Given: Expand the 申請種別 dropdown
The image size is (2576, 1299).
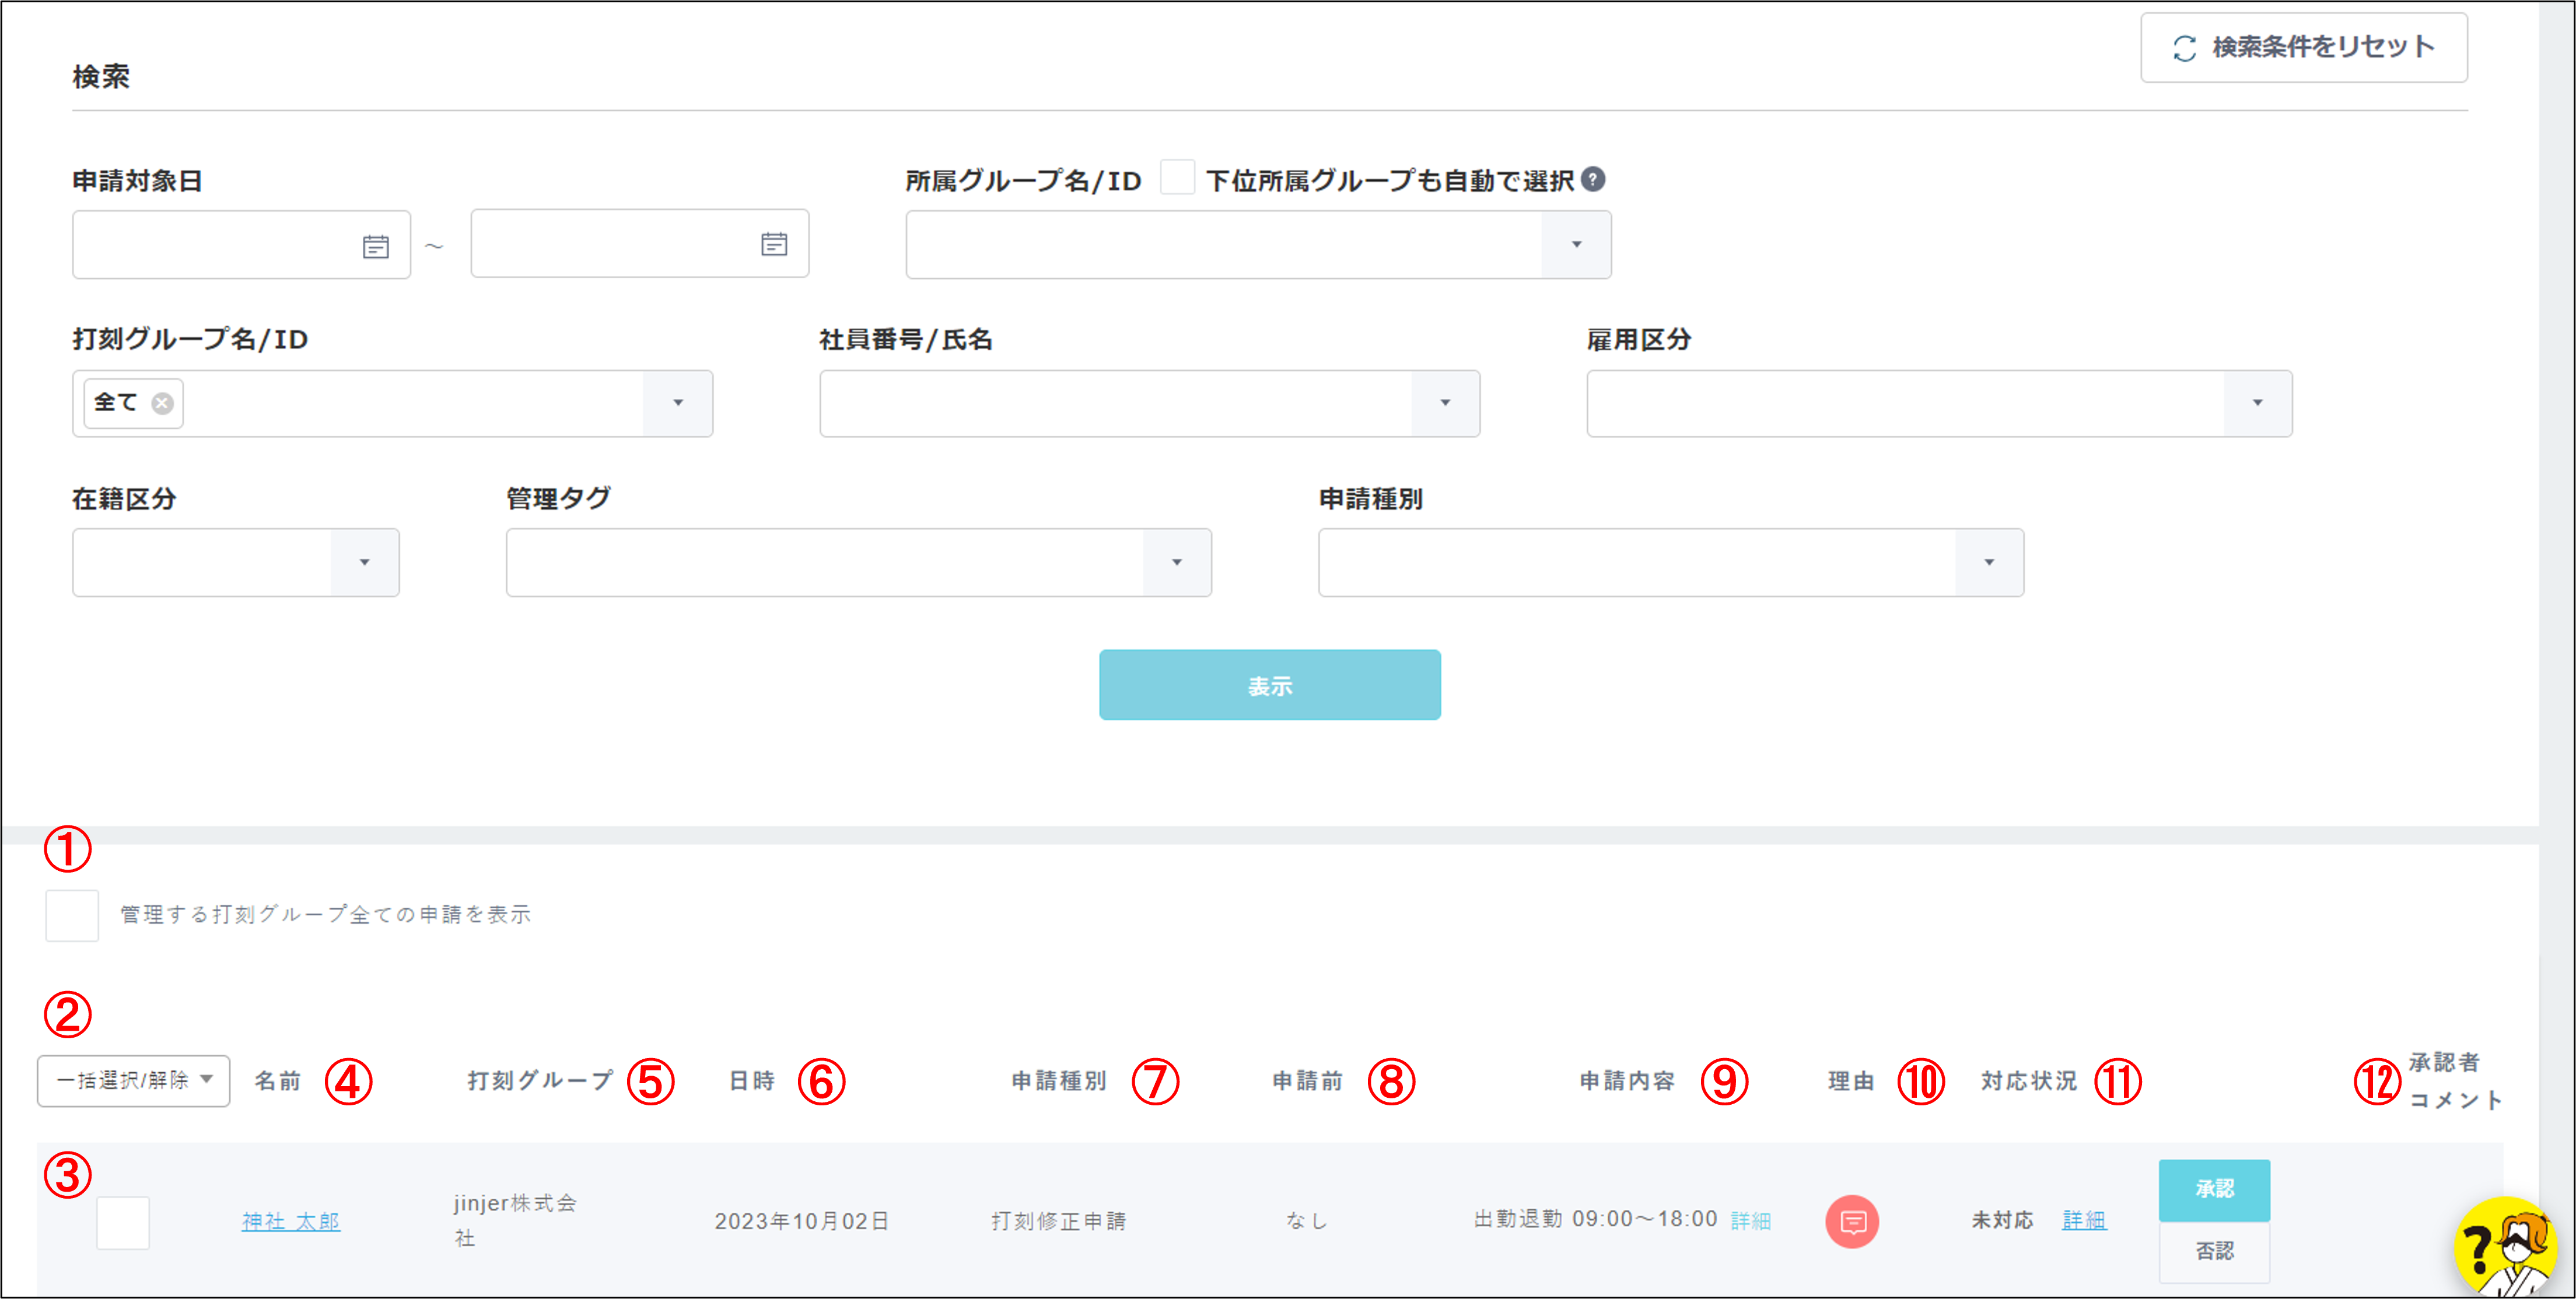Looking at the screenshot, I should click(x=1988, y=562).
